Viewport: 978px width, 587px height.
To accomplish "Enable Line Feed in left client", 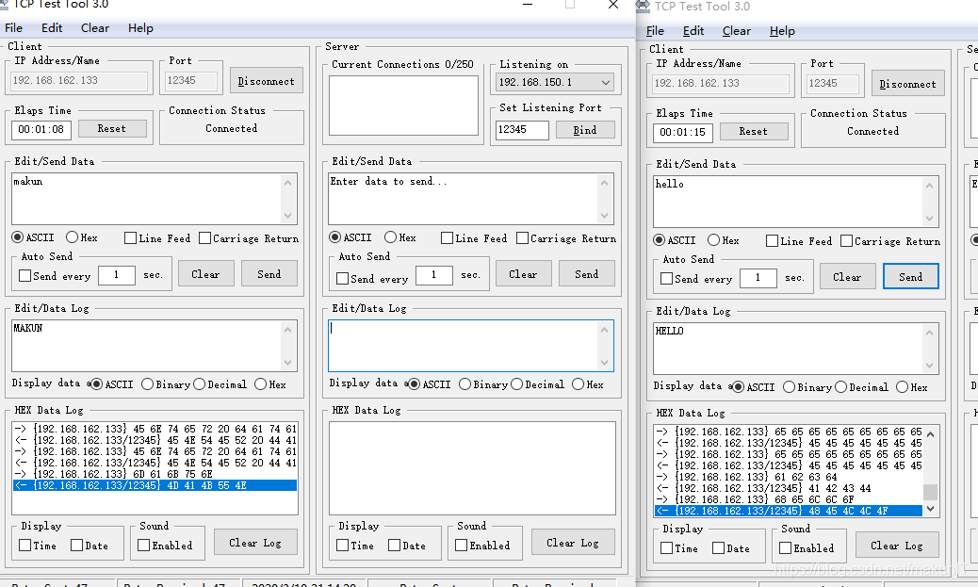I will click(x=157, y=238).
